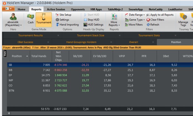Image resolution: width=193 pixels, height=116 pixels.
Task: Open the Hero abram4ik player alias selector
Action: click(13, 20)
